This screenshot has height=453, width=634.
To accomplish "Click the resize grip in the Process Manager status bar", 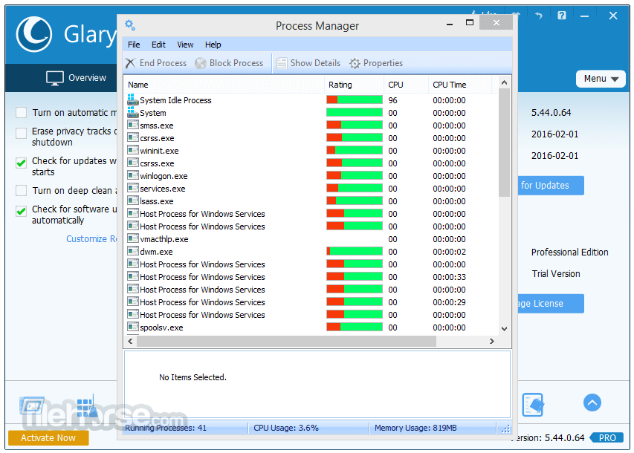I will [x=506, y=428].
